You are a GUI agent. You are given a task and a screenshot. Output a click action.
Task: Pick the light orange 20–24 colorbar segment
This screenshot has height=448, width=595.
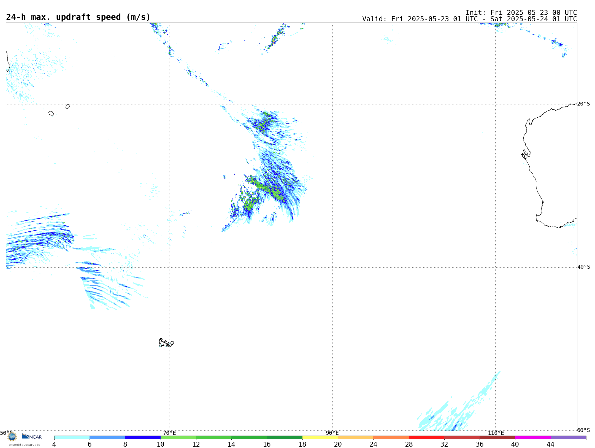tap(356, 437)
